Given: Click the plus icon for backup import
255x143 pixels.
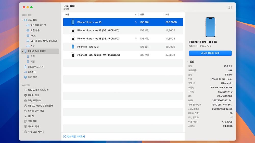Looking at the screenshot, I should 65,136.
